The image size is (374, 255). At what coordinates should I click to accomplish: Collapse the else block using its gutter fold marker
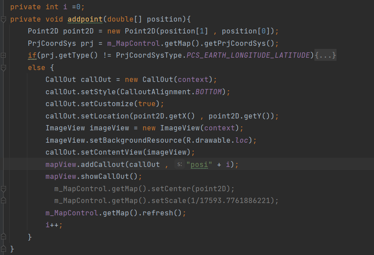[4, 68]
